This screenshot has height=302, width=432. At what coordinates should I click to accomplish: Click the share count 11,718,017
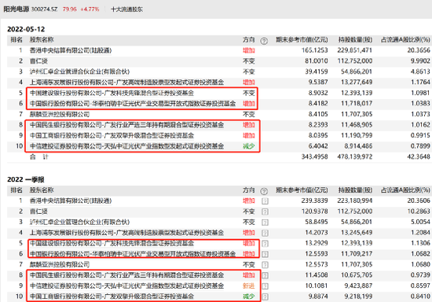tap(357, 104)
